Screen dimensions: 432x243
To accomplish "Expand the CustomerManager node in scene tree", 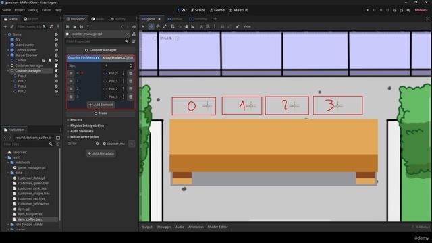I will tap(8, 65).
